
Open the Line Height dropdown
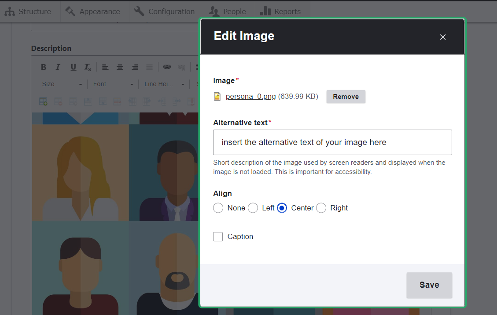pos(164,84)
